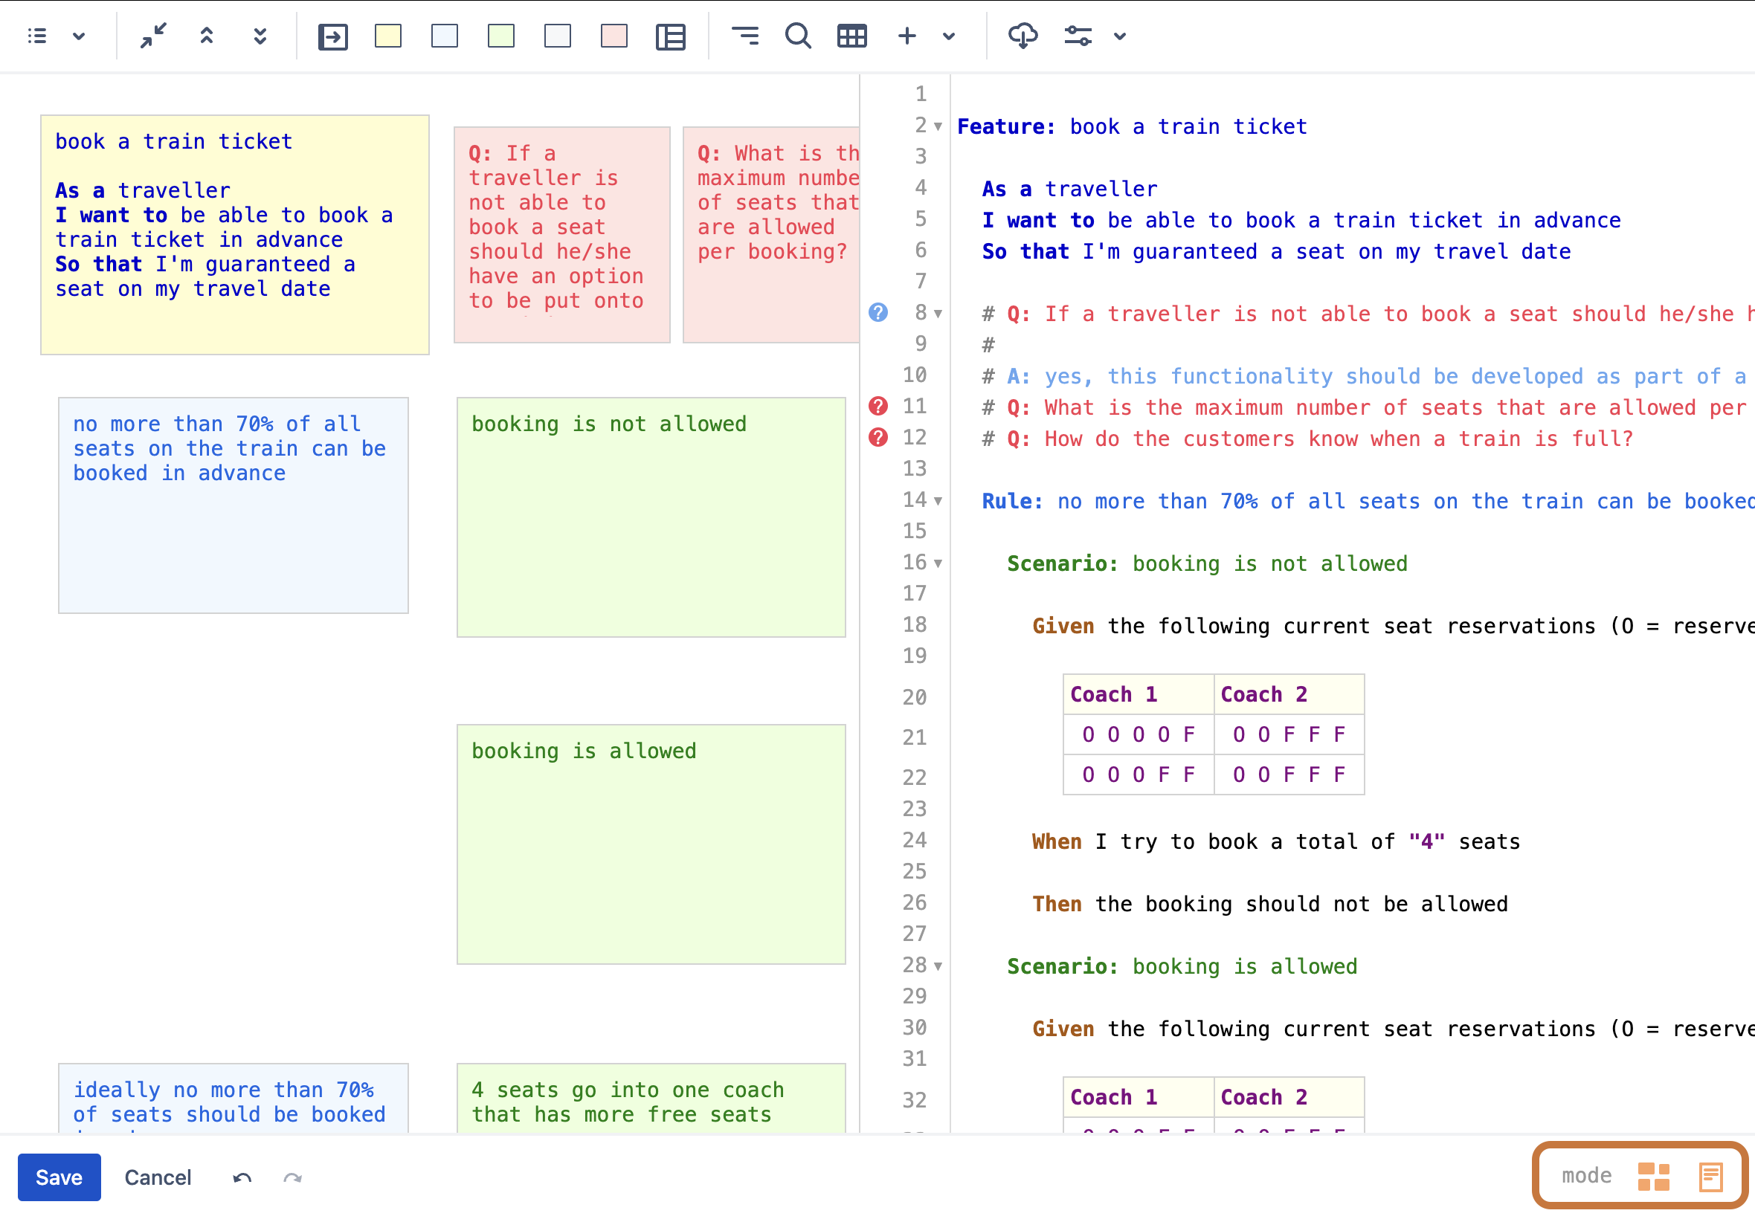
Task: Switch to card grid mode
Action: click(1654, 1176)
